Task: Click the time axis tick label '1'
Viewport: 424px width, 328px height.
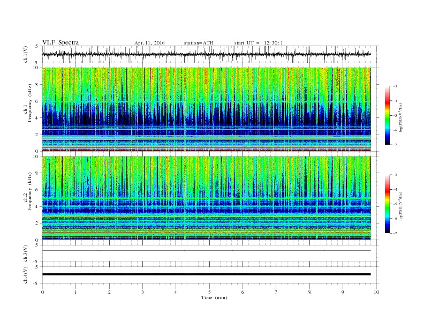Action: click(x=75, y=292)
